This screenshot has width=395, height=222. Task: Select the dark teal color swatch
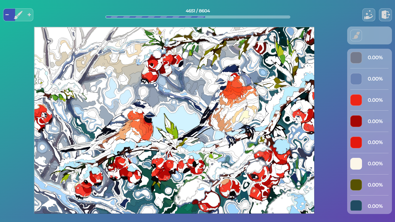point(356,206)
